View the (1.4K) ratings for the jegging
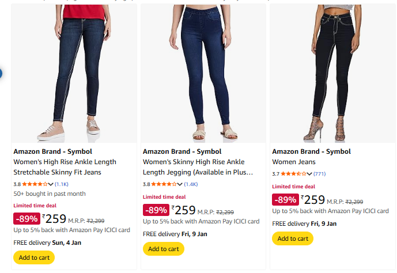This screenshot has width=397, height=273. pos(191,184)
